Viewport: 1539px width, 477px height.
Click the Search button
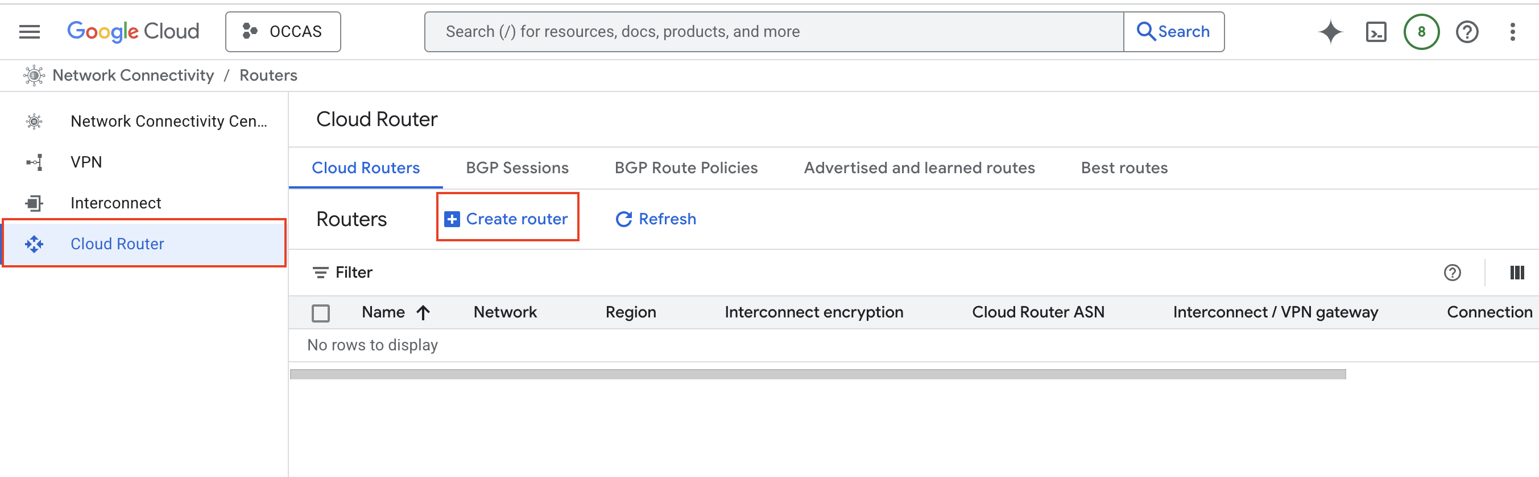tap(1173, 32)
